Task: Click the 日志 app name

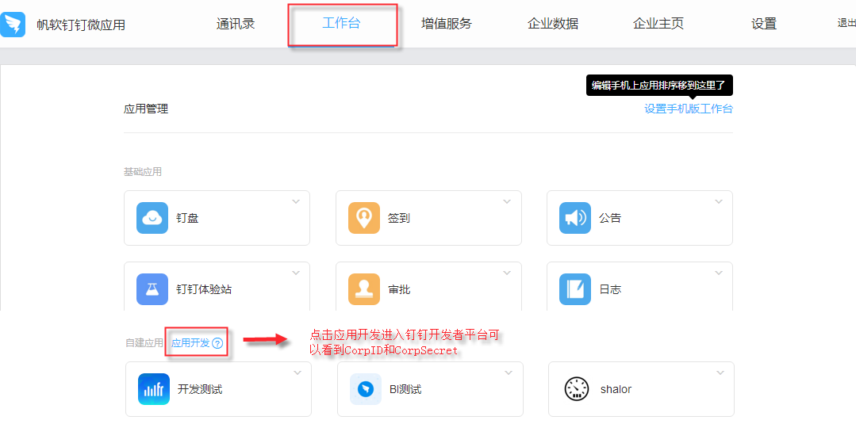Action: tap(610, 289)
